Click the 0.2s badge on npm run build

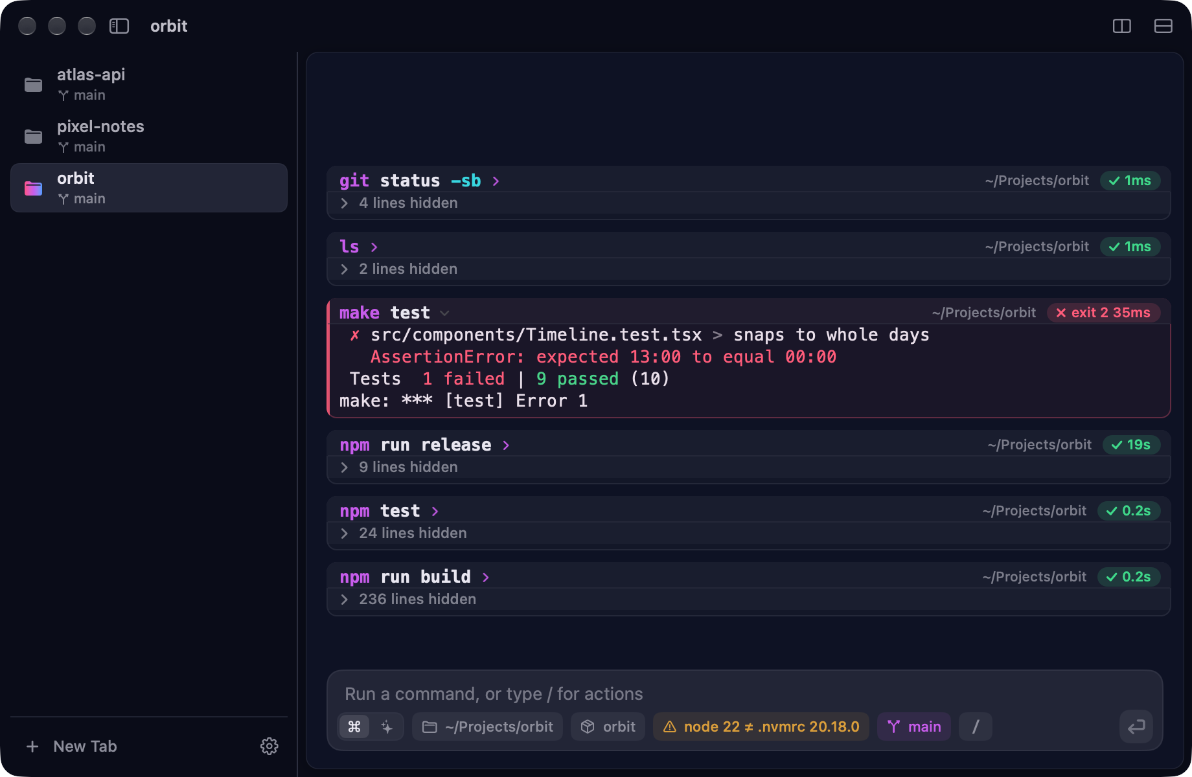click(1129, 577)
